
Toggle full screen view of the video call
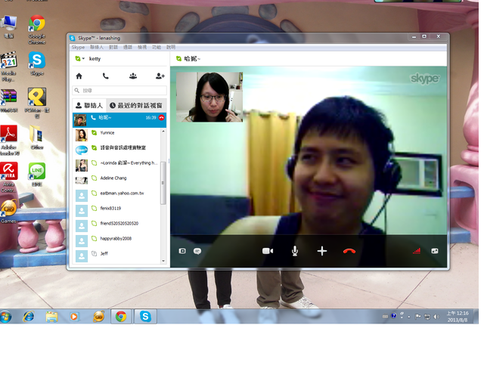pos(435,251)
